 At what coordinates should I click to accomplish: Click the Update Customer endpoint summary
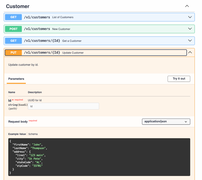coord(73,53)
